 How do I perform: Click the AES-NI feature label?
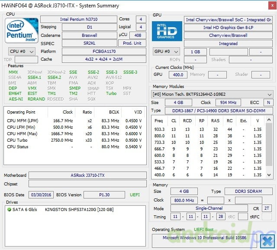point(16,99)
